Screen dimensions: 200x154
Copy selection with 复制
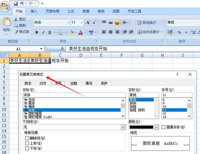pos(20,25)
